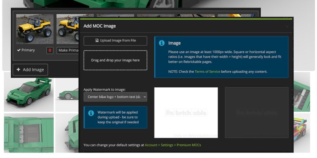The width and height of the screenshot is (317, 158).
Task: Open the green car top-down view thumbnail
Action: click(x=29, y=133)
